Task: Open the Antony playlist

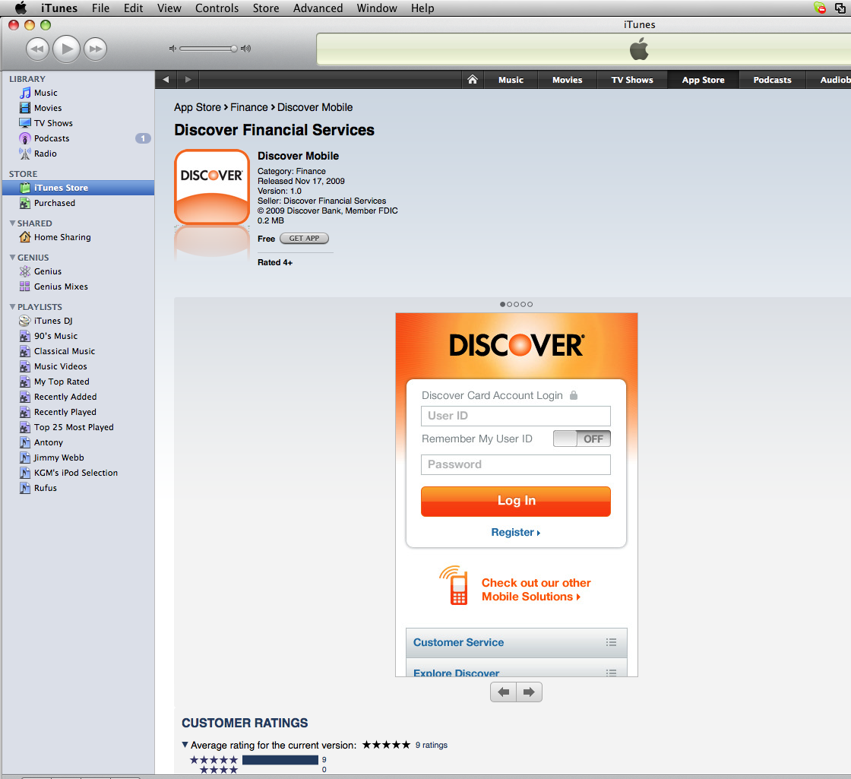Action: [49, 442]
